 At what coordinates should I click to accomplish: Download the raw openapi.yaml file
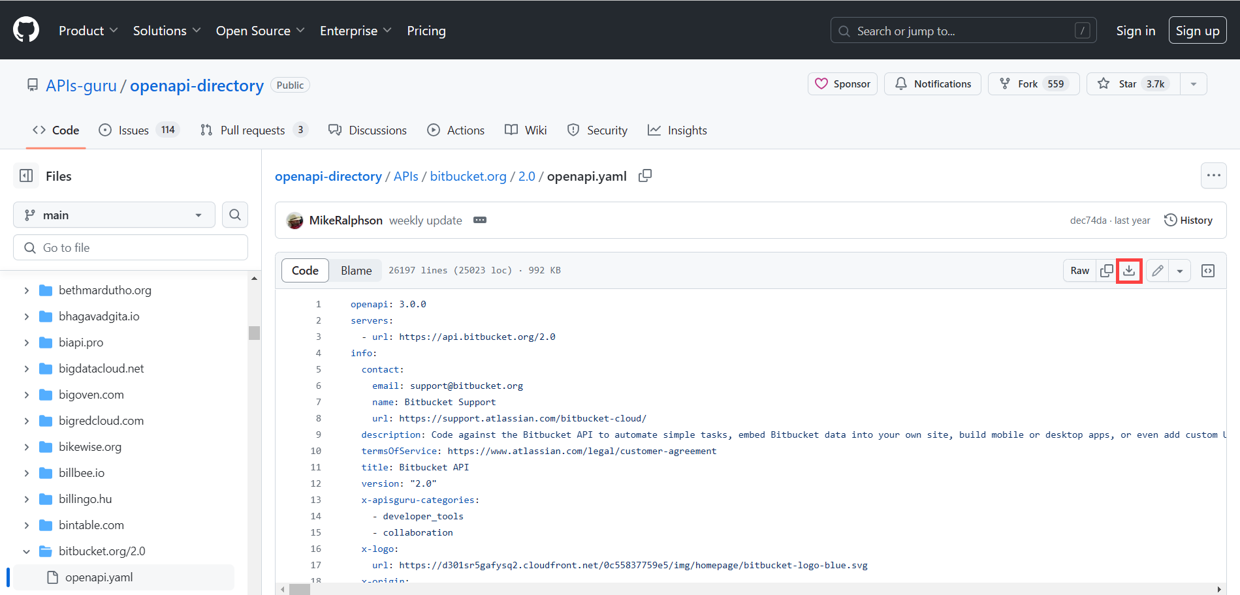coord(1129,271)
